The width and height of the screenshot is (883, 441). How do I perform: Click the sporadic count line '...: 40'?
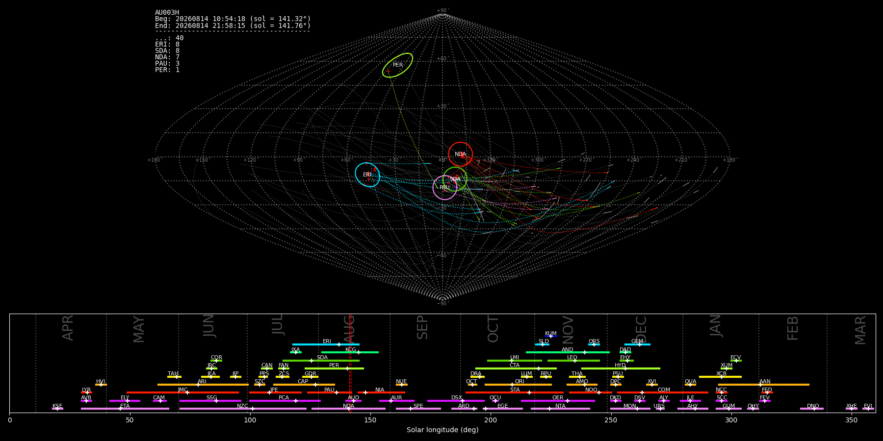coord(169,38)
